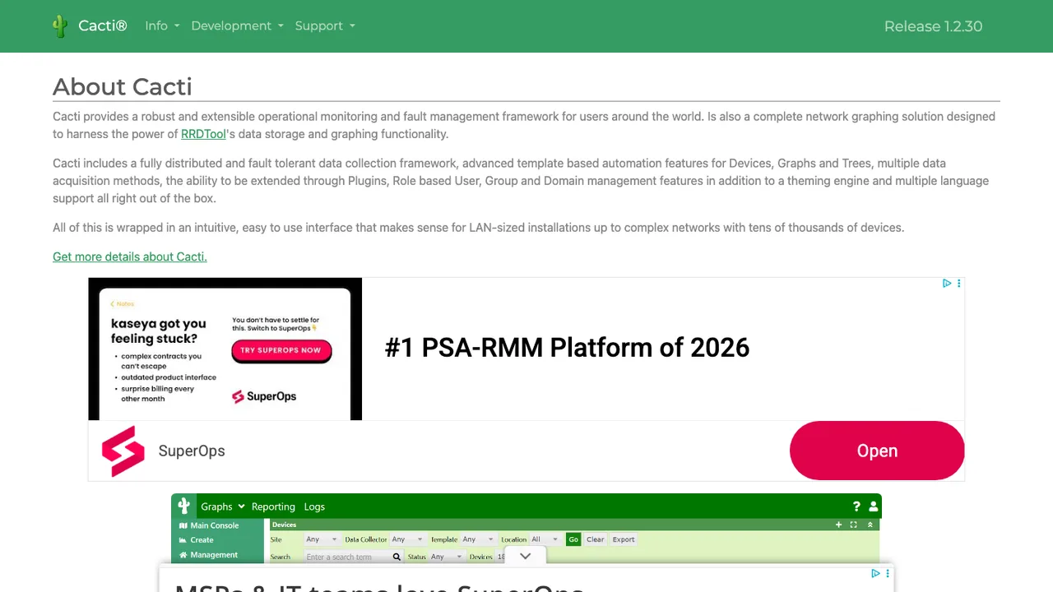
Task: Open the Get more details about Cacti link
Action: (x=130, y=257)
